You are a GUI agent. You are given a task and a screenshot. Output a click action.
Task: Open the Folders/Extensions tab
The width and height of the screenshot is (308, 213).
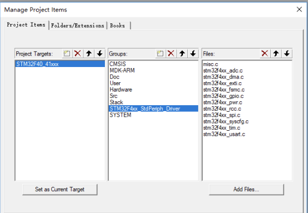coord(78,26)
